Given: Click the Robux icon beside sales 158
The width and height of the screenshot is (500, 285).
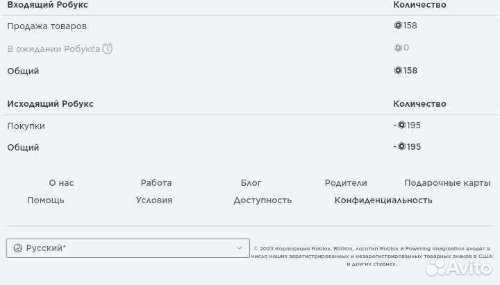Looking at the screenshot, I should tap(398, 26).
